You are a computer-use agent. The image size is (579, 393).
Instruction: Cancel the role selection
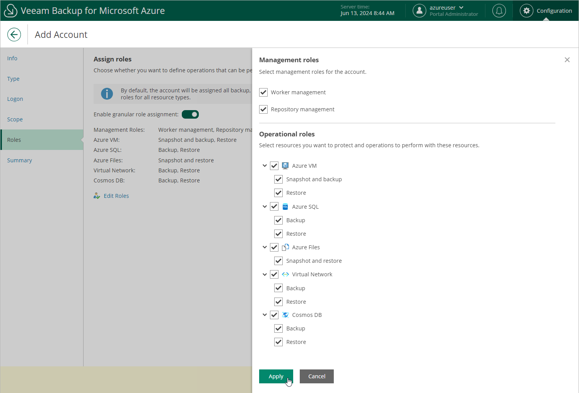point(317,376)
